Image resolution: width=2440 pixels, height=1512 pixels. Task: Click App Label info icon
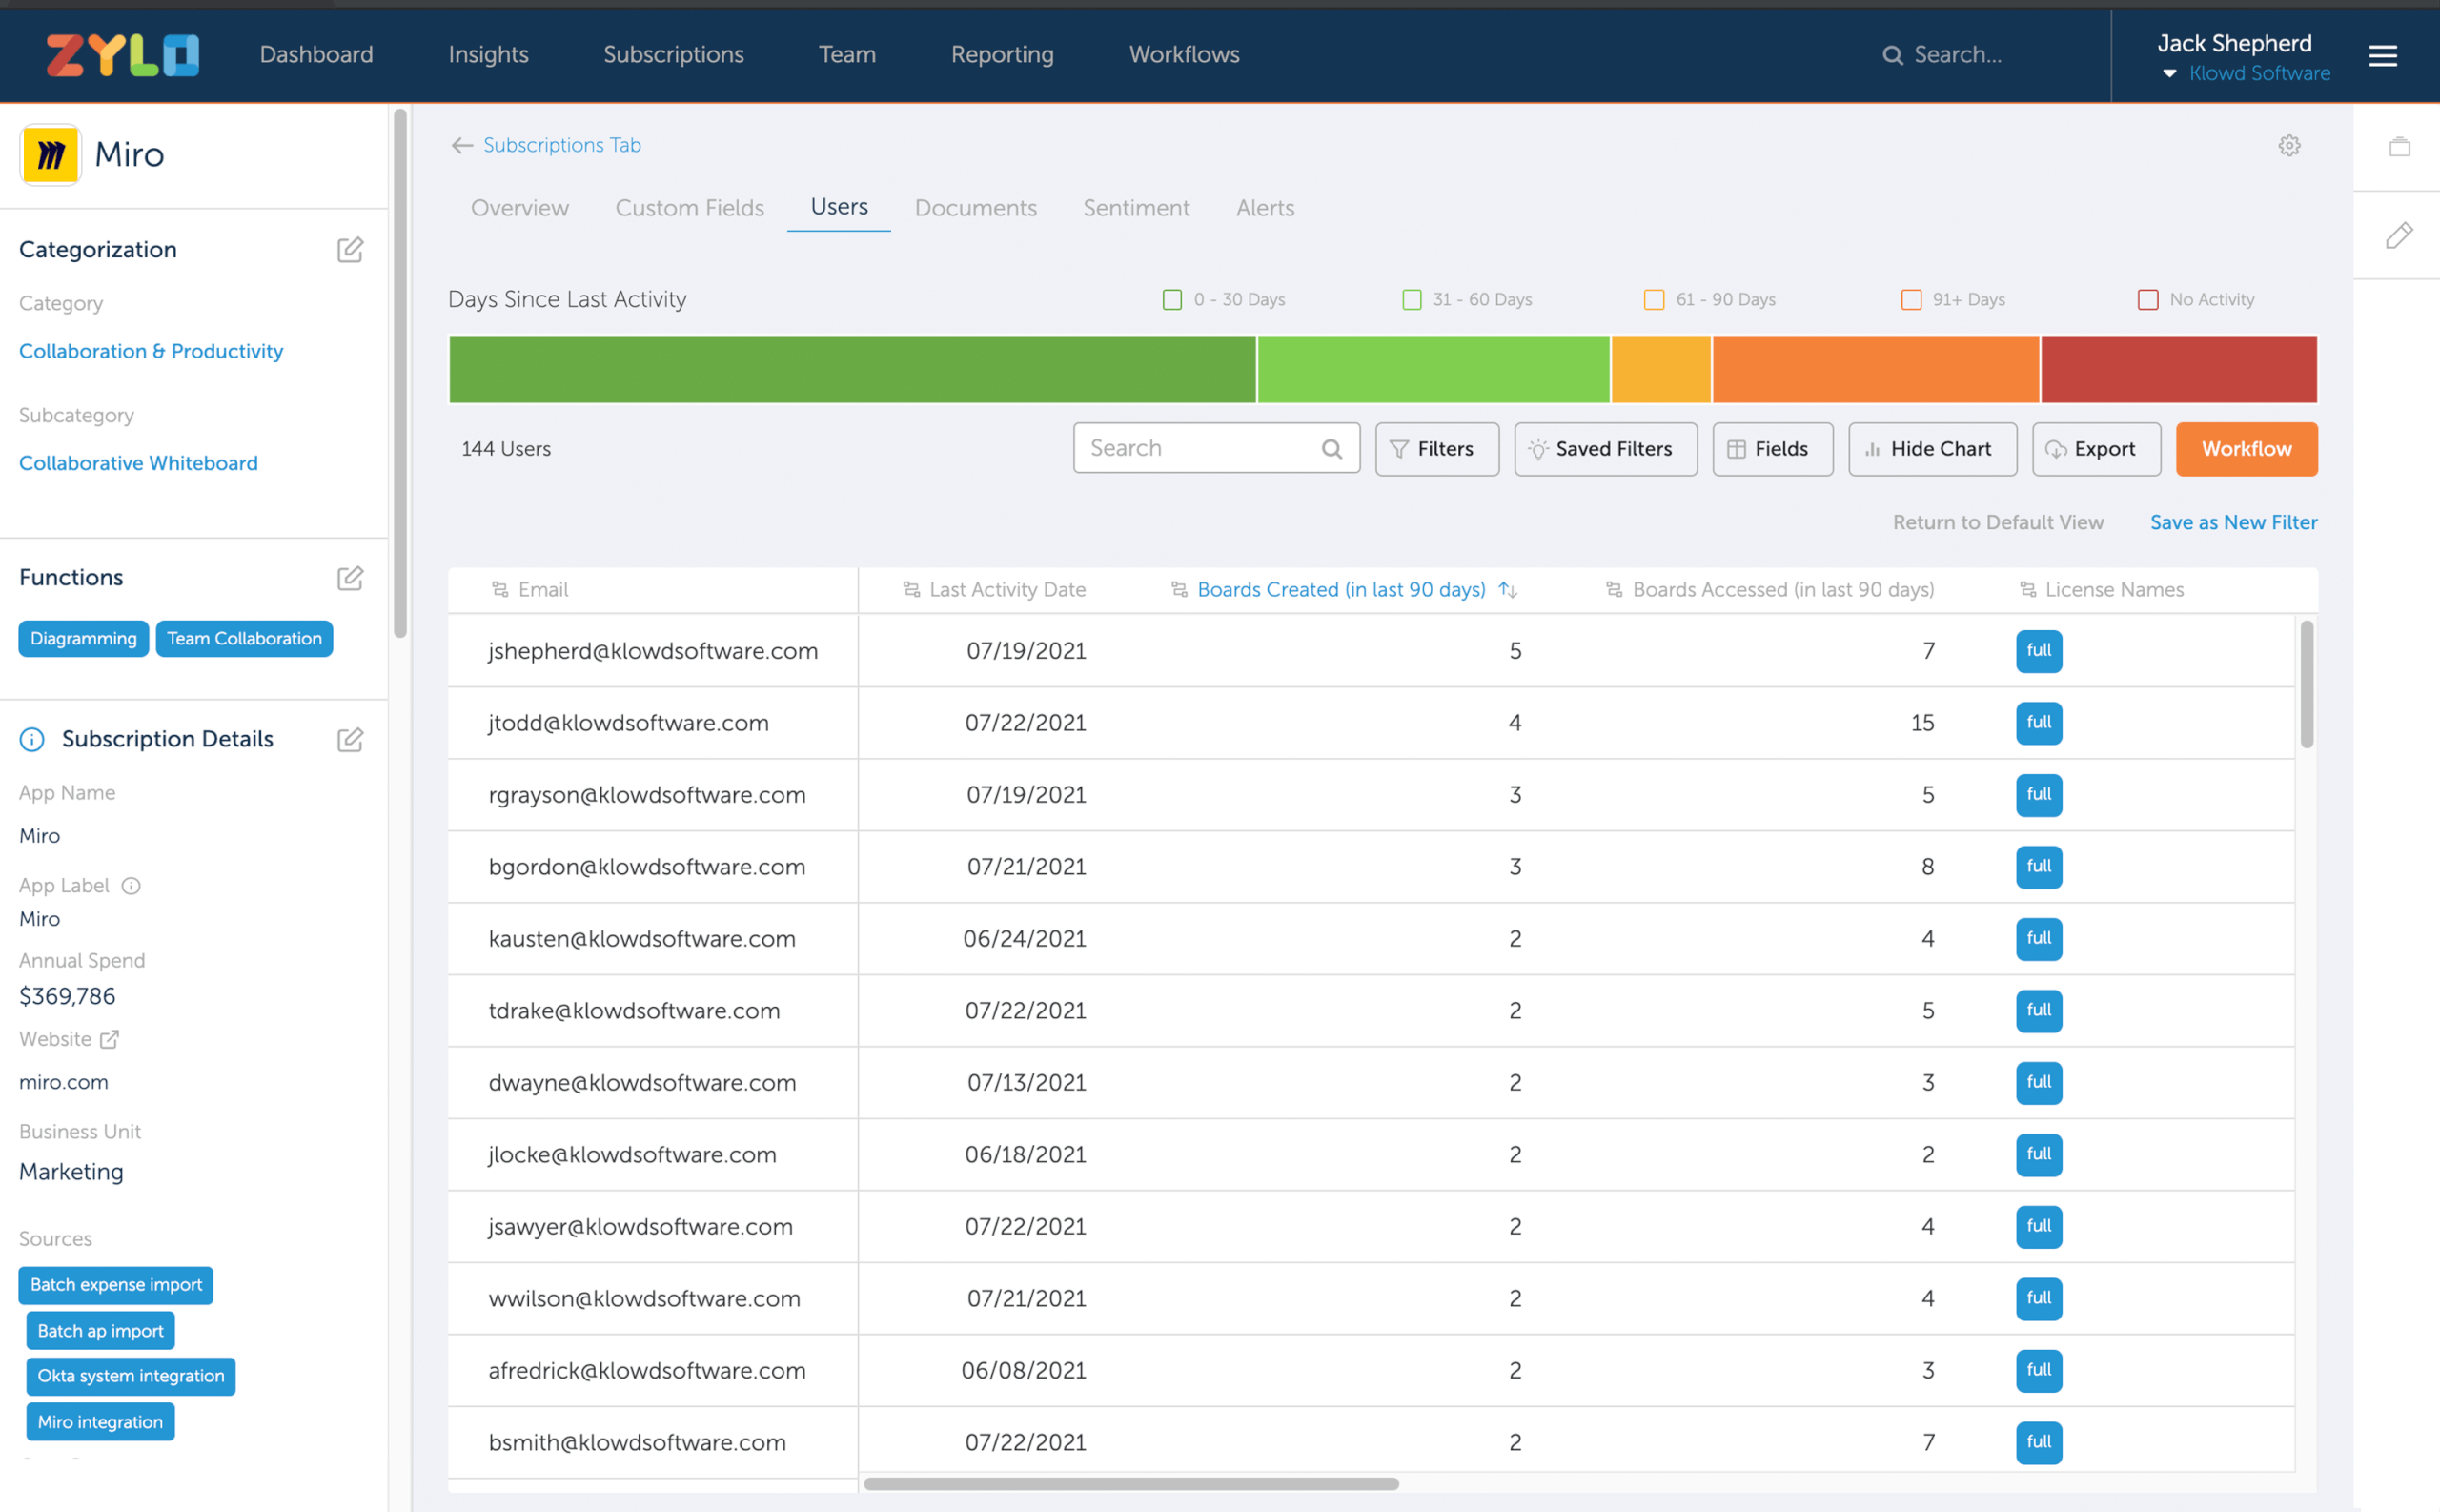[x=131, y=885]
